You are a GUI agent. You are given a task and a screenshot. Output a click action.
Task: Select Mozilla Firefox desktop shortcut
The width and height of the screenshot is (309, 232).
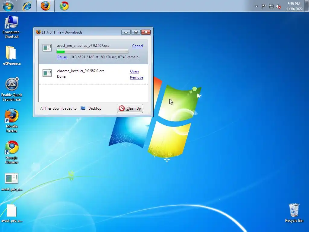[x=12, y=121]
